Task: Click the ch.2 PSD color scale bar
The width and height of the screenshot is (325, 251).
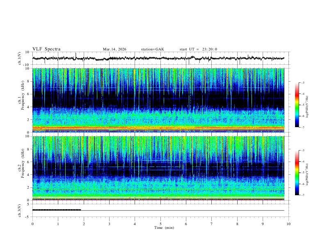Action: click(x=297, y=173)
